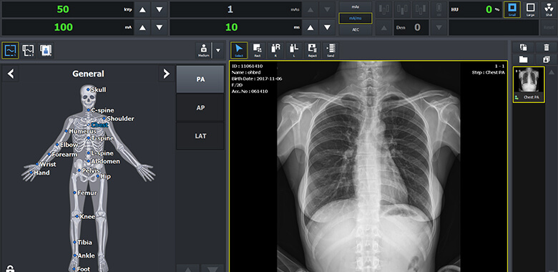The image size is (558, 272).
Task: Decrease ms with down arrow
Action: pyautogui.click(x=328, y=27)
